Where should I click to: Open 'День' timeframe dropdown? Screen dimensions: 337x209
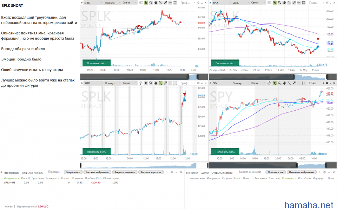(241, 2)
